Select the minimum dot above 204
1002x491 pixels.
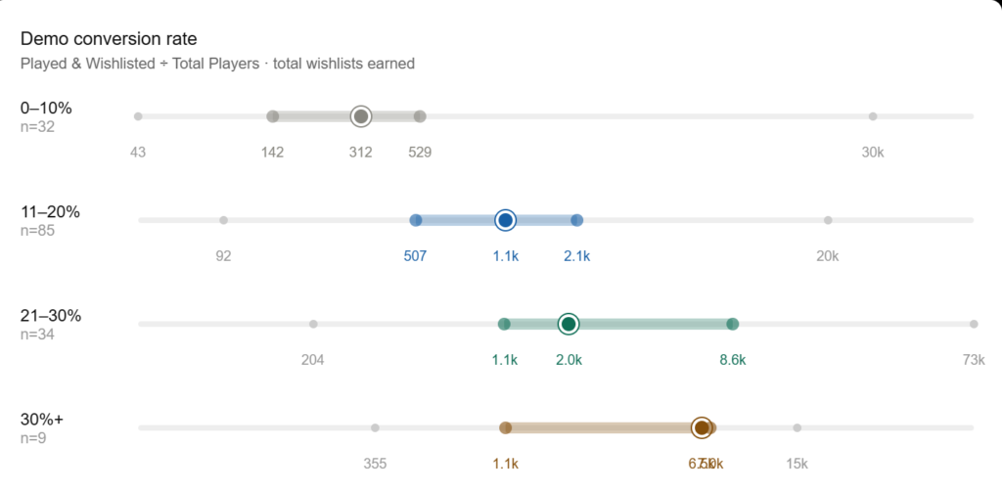click(313, 324)
